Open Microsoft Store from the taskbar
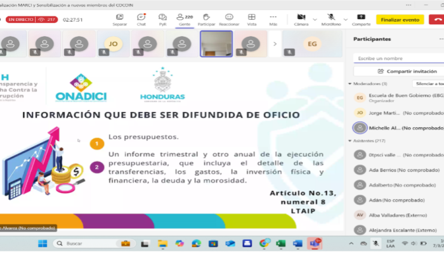The width and height of the screenshot is (444, 253). click(213, 244)
